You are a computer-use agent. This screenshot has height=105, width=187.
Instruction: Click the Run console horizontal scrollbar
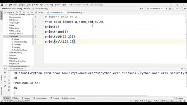coord(81,96)
